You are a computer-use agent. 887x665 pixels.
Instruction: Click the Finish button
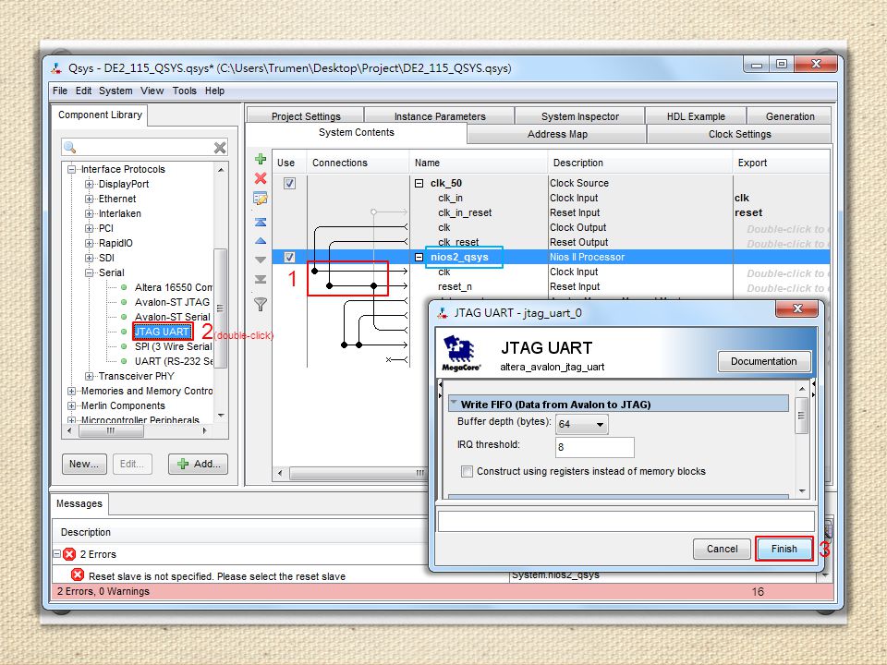click(x=784, y=549)
